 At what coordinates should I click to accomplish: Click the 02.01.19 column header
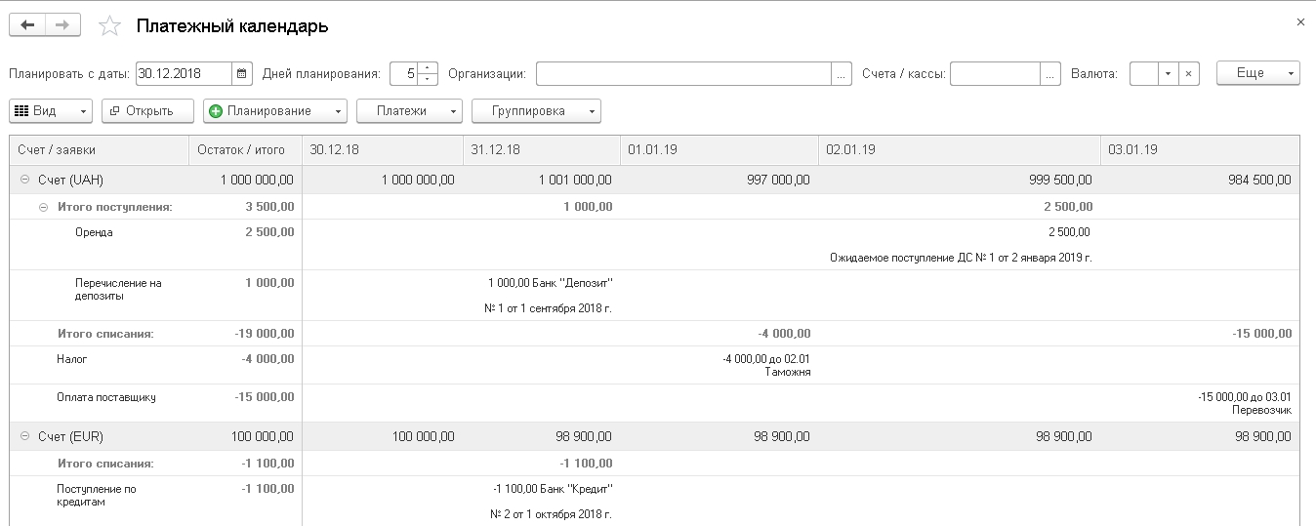tap(959, 150)
